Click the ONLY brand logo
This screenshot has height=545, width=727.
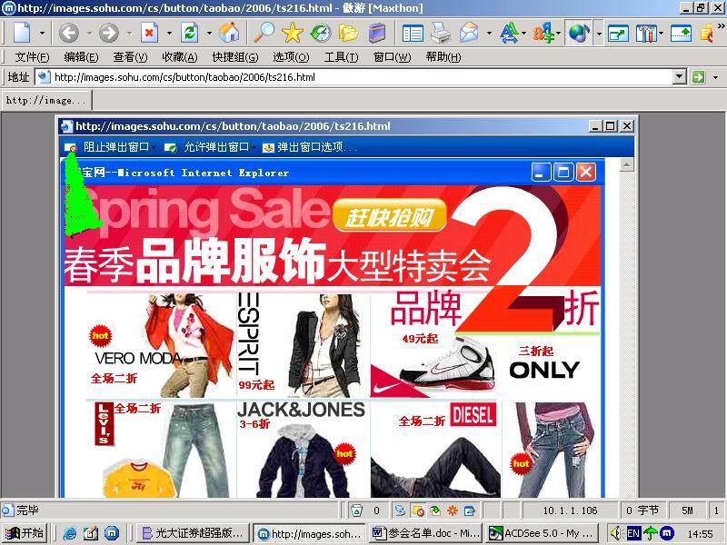pos(544,370)
